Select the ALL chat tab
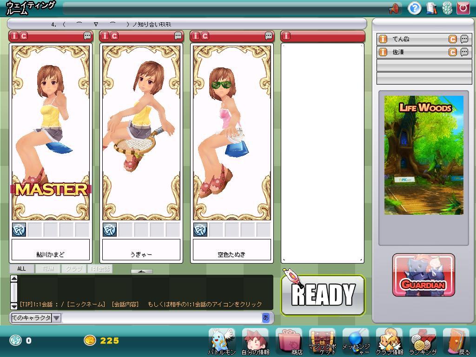The image size is (476, 357). point(21,269)
